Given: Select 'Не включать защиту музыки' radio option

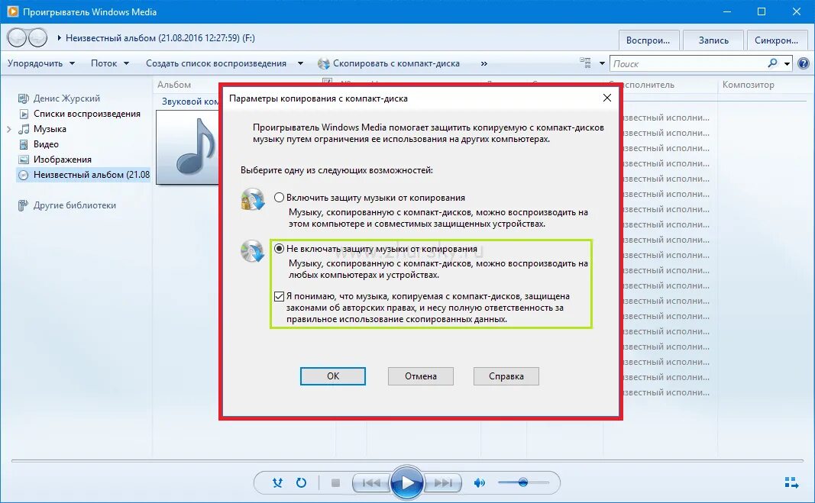Looking at the screenshot, I should pyautogui.click(x=279, y=248).
